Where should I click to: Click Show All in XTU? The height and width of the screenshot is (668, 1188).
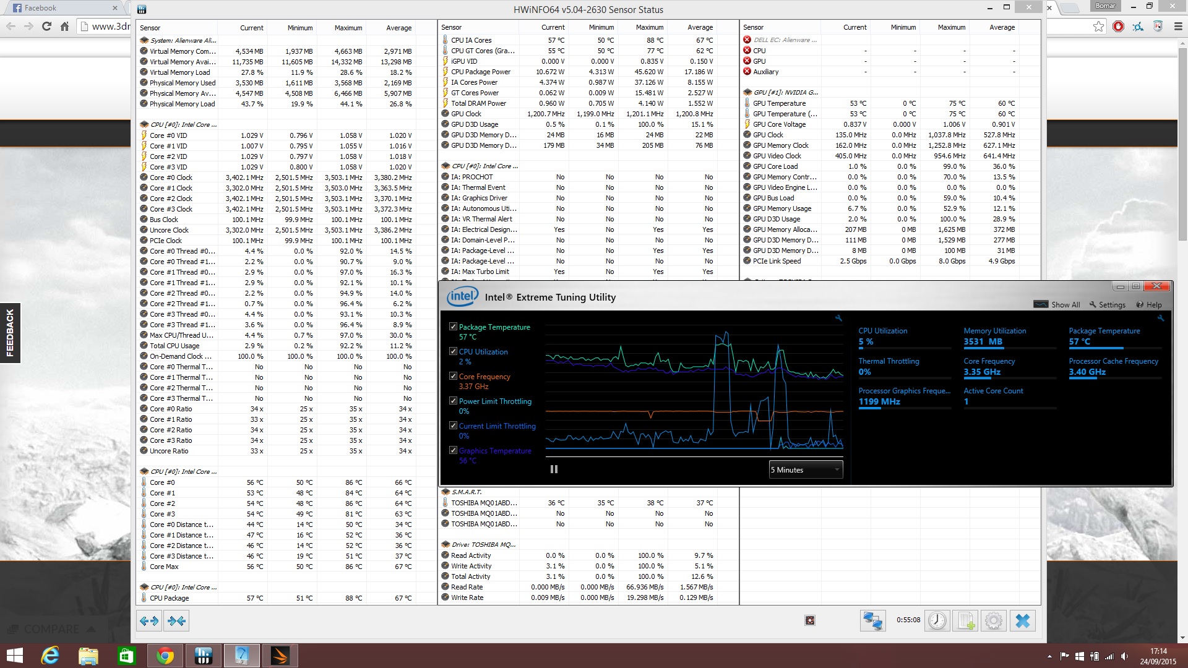tap(1057, 304)
